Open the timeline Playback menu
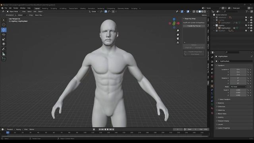Image resolution: width=254 pixels, height=143 pixels. (x=11, y=129)
